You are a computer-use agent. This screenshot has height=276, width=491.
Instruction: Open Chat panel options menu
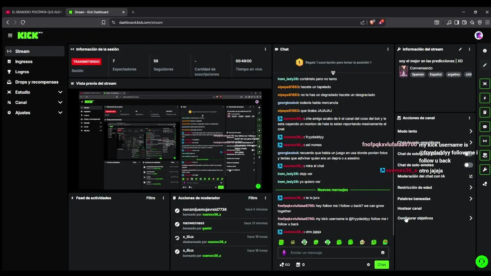click(388, 49)
